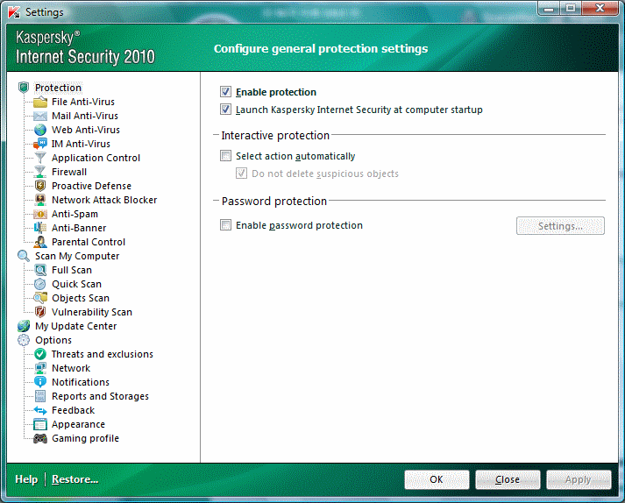625x503 pixels.
Task: Click the Notifications info icon
Action: point(39,382)
